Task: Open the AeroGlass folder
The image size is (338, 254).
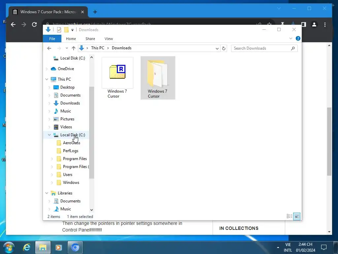Action: click(71, 143)
